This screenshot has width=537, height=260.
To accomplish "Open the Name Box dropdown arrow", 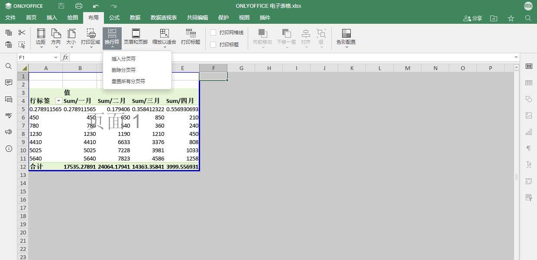I will [x=55, y=57].
